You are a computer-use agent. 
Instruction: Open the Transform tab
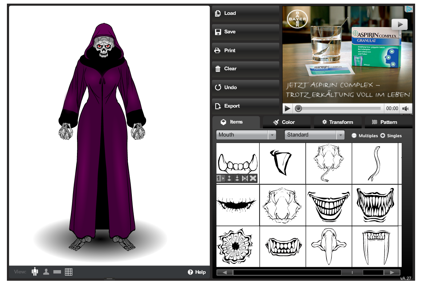[337, 122]
